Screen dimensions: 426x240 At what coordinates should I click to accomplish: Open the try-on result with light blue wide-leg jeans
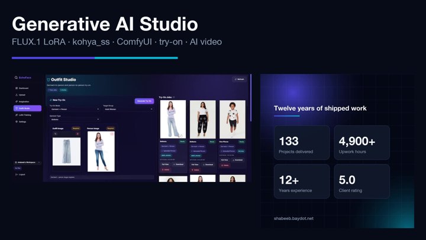[x=173, y=119]
